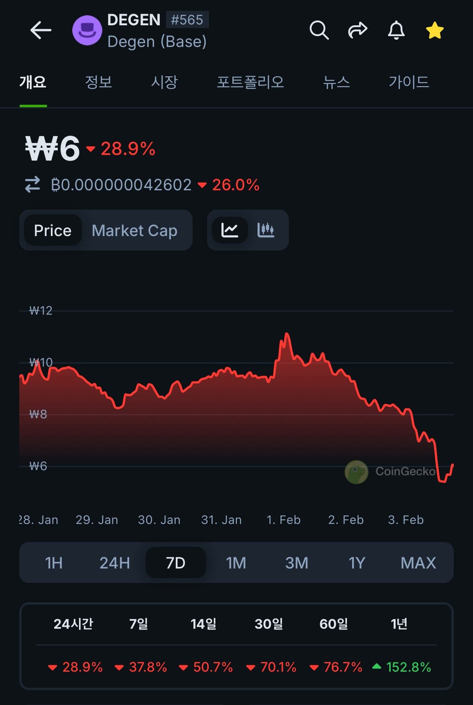473x705 pixels.
Task: Switch to the 포트폴리오 tab
Action: pyautogui.click(x=250, y=82)
